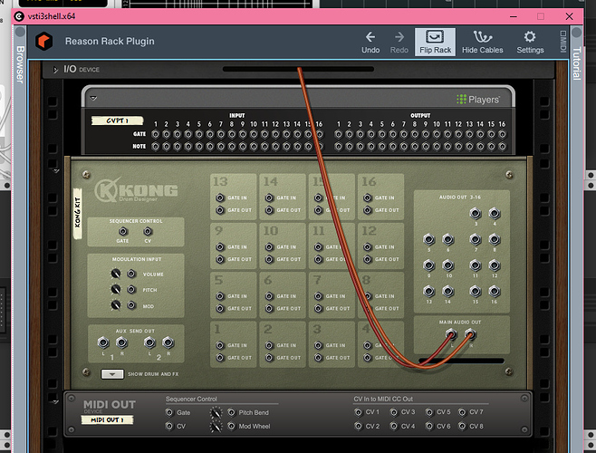This screenshot has width=596, height=453.
Task: Click pad 10 Gate Out jack
Action: pos(269,259)
